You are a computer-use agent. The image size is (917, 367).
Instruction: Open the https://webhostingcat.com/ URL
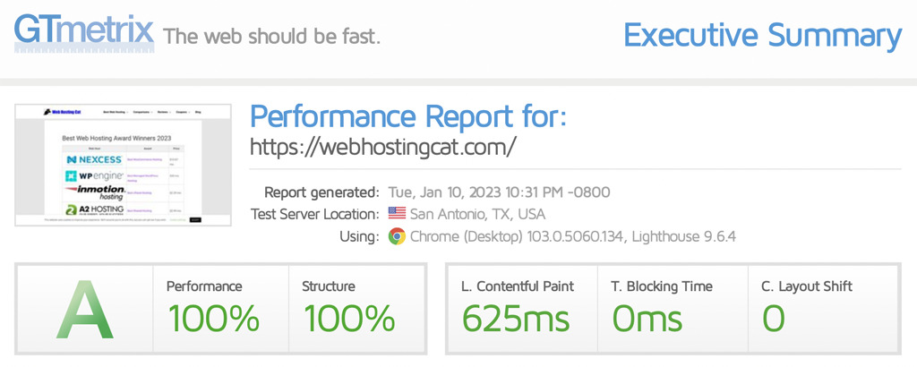(383, 146)
